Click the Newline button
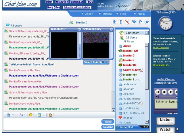Screen dimensions: 184x133 coord(108,127)
